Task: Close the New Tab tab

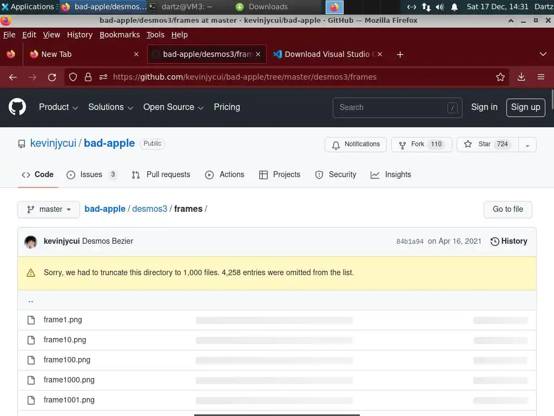Action: (x=136, y=54)
